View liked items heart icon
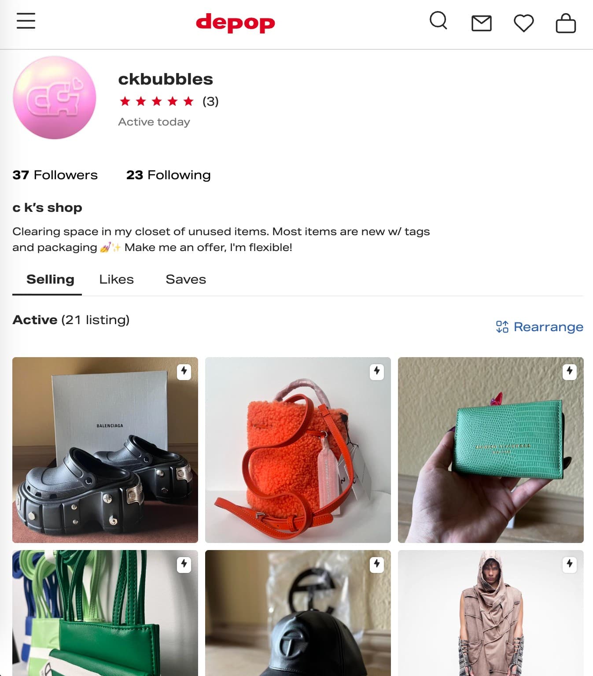 [524, 23]
